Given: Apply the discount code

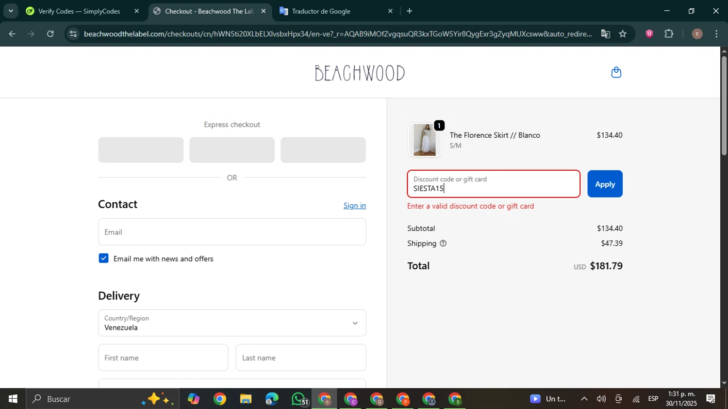Looking at the screenshot, I should pos(605,184).
